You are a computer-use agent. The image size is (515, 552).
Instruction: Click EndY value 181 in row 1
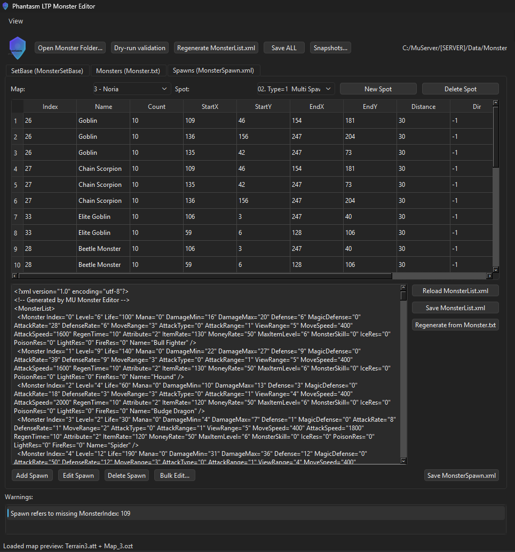[x=370, y=121]
